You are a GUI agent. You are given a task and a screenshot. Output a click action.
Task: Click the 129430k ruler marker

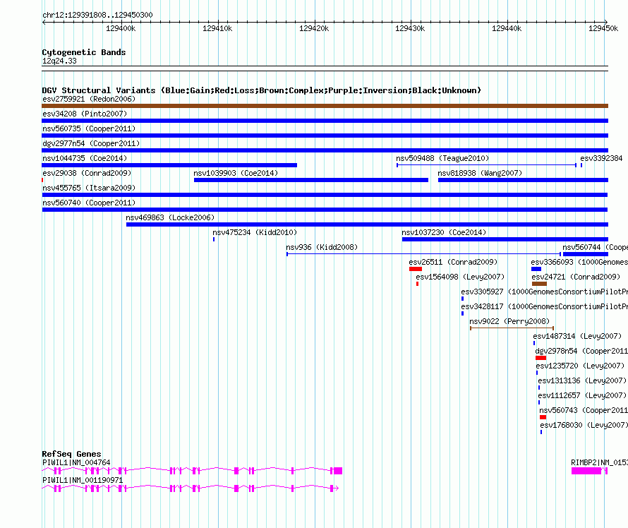410,28
